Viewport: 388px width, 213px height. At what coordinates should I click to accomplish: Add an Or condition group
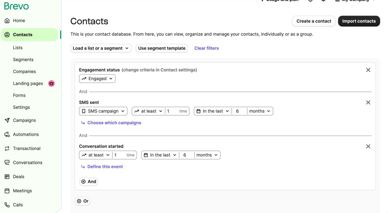click(x=83, y=201)
